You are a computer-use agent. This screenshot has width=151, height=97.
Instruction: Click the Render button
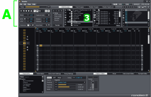pyautogui.click(x=57, y=25)
